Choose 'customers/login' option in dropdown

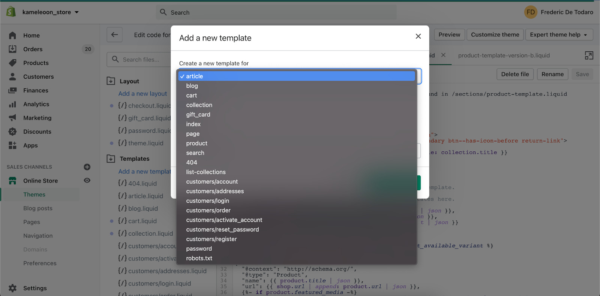pyautogui.click(x=208, y=201)
